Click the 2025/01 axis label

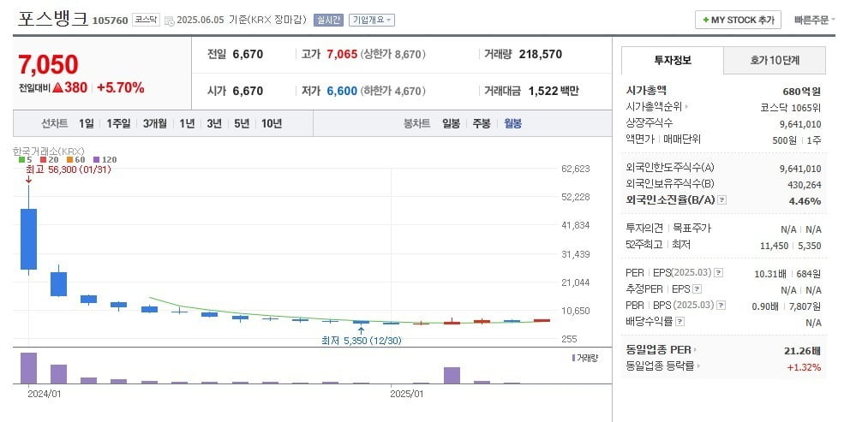pyautogui.click(x=405, y=394)
